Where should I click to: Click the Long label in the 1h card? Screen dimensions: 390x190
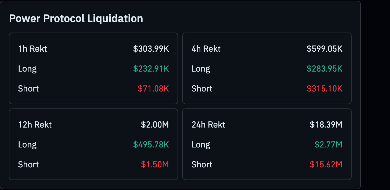click(x=27, y=69)
